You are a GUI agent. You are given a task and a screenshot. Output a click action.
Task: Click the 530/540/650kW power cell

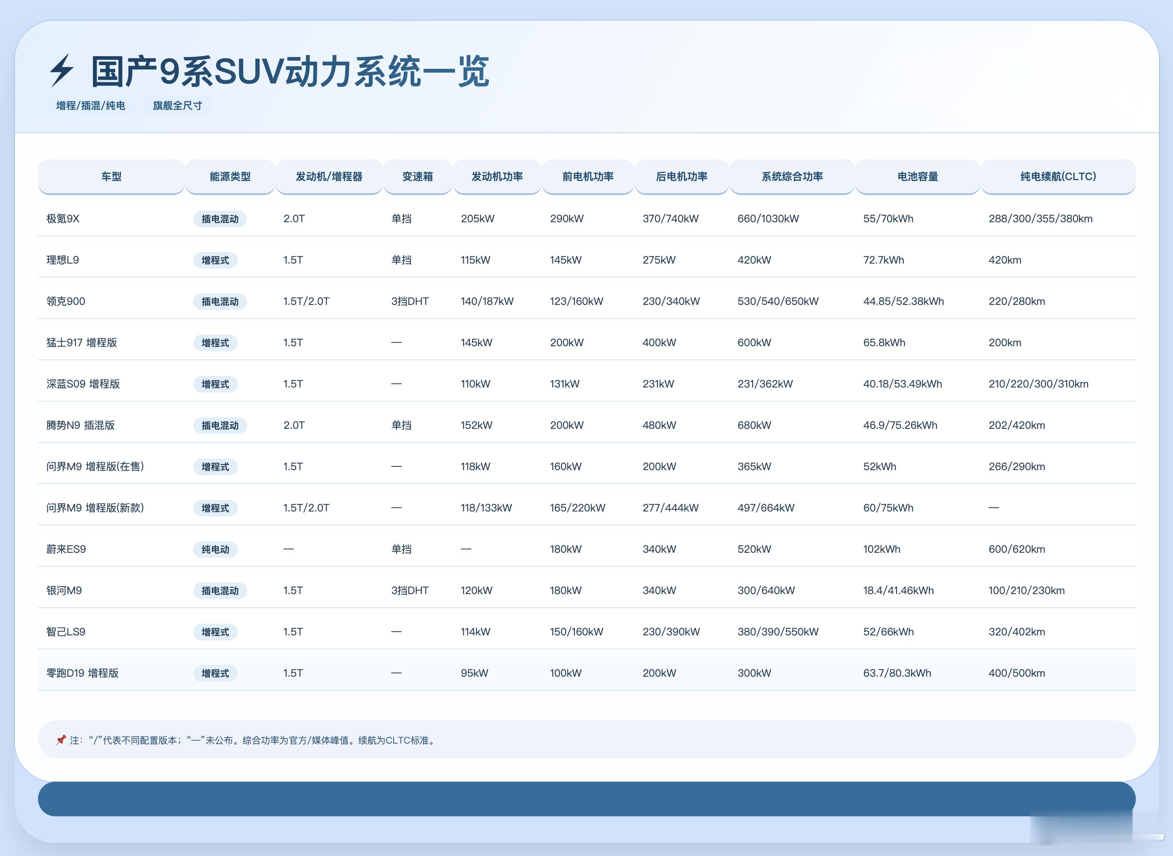coord(778,302)
